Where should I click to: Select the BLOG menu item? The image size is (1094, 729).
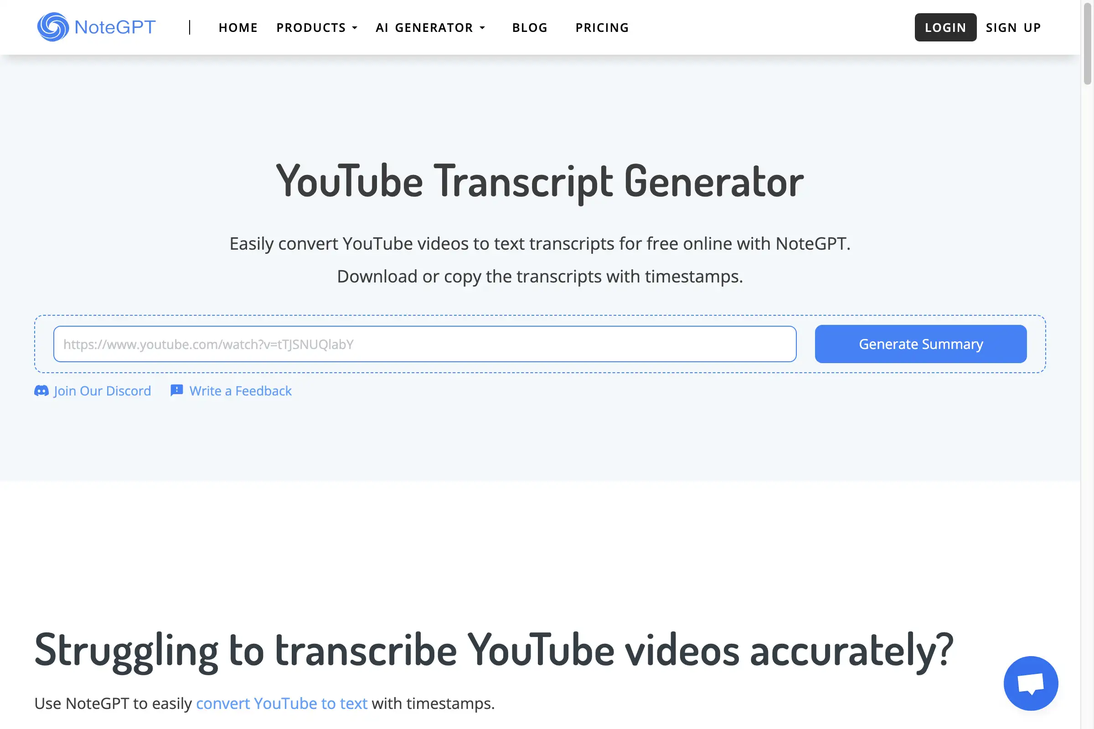[x=530, y=27]
